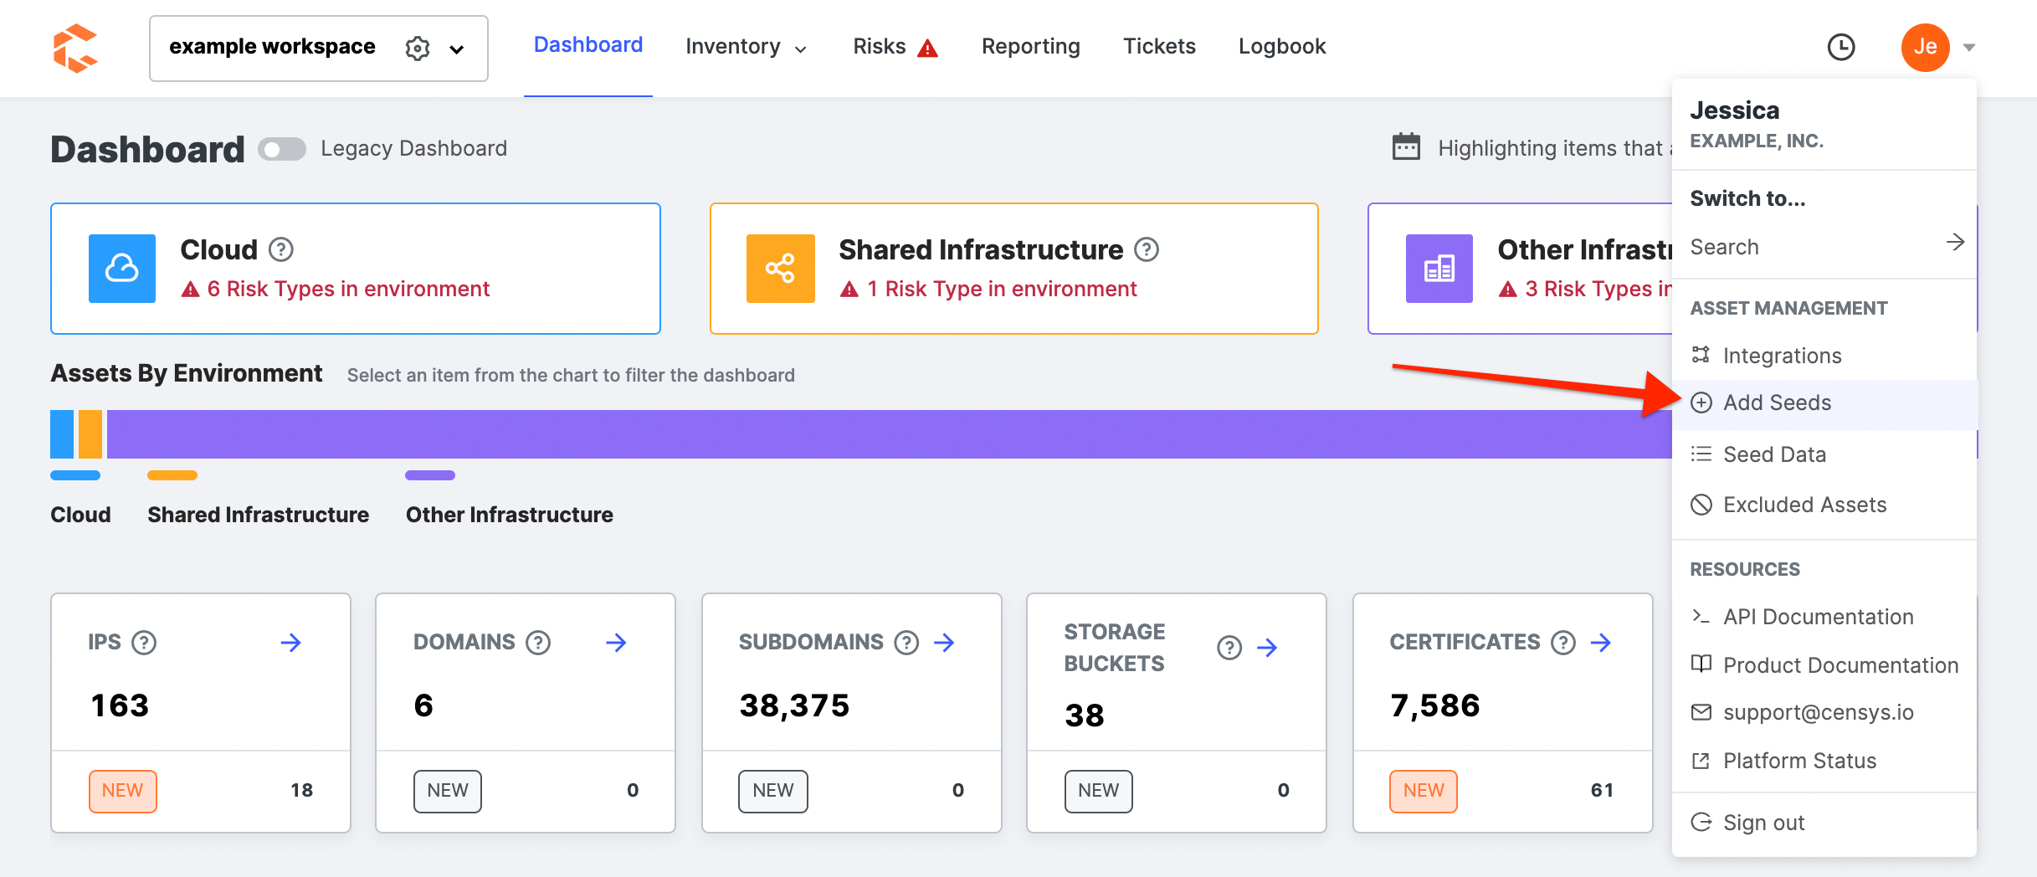Click the clock history icon
2037x877 pixels.
tap(1841, 47)
